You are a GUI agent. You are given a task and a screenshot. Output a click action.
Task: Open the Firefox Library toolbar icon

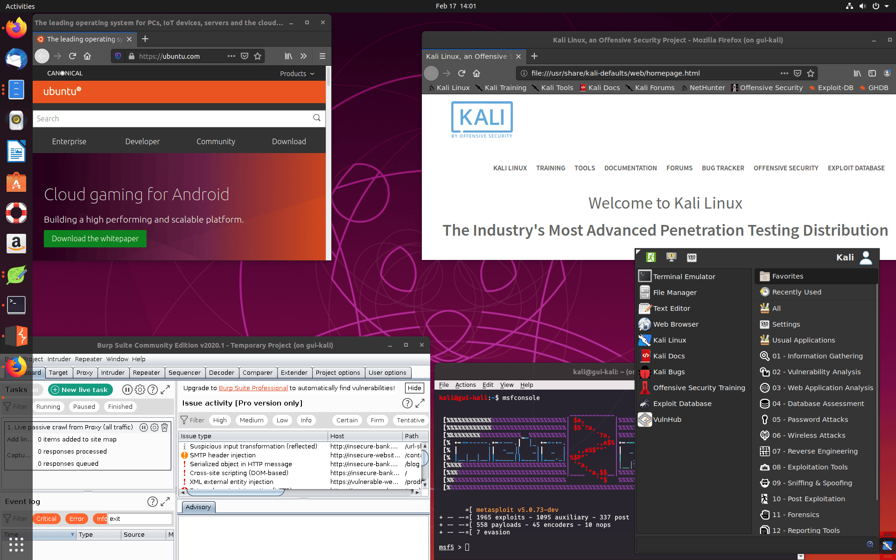[288, 56]
